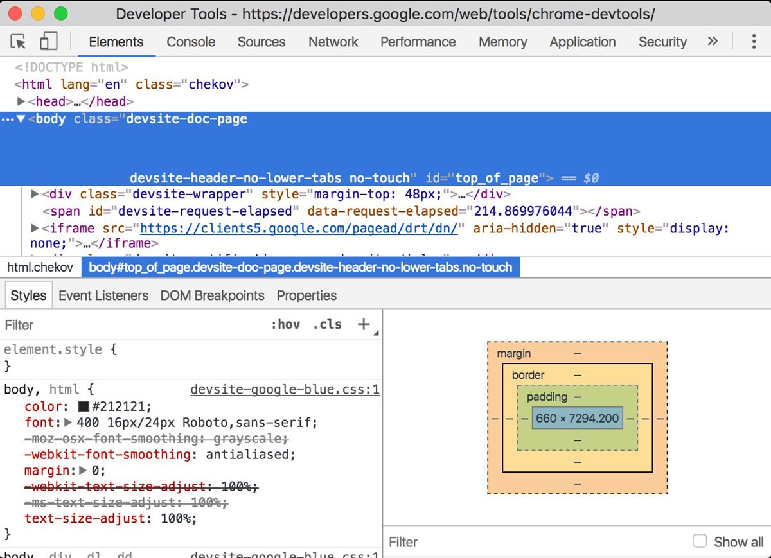
Task: Click the #212121 color swatch
Action: [83, 406]
